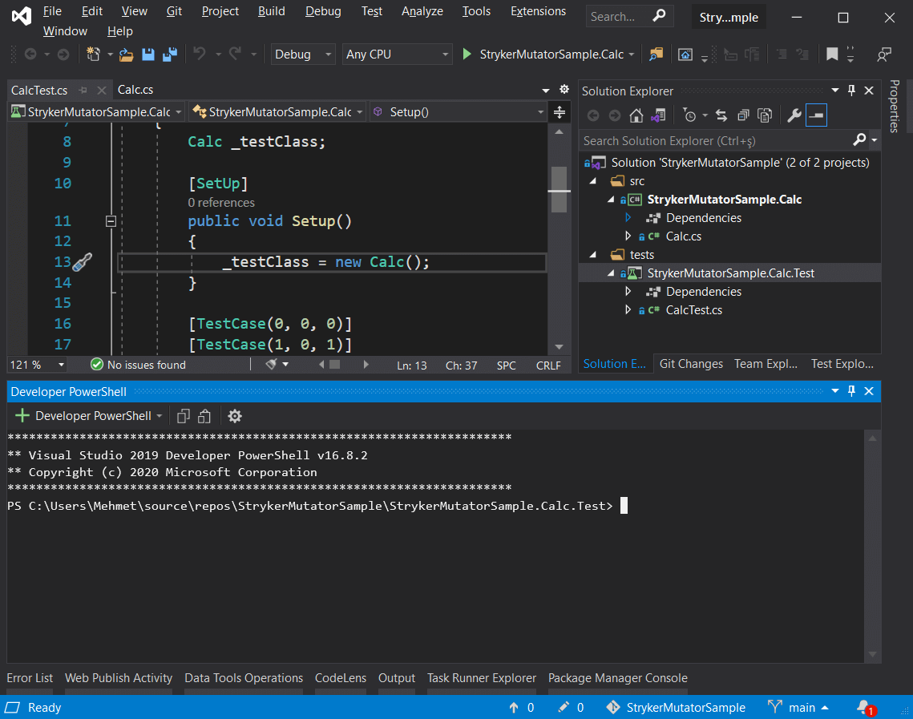This screenshot has width=913, height=719.
Task: Toggle Show All Files in Solution Explorer
Action: pyautogui.click(x=765, y=115)
